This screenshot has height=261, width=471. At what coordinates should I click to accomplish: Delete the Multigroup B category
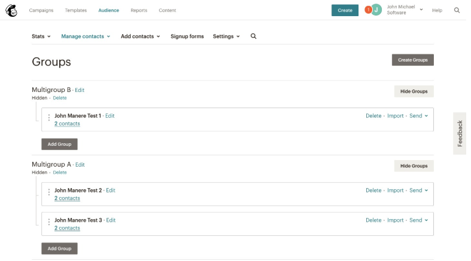[60, 98]
